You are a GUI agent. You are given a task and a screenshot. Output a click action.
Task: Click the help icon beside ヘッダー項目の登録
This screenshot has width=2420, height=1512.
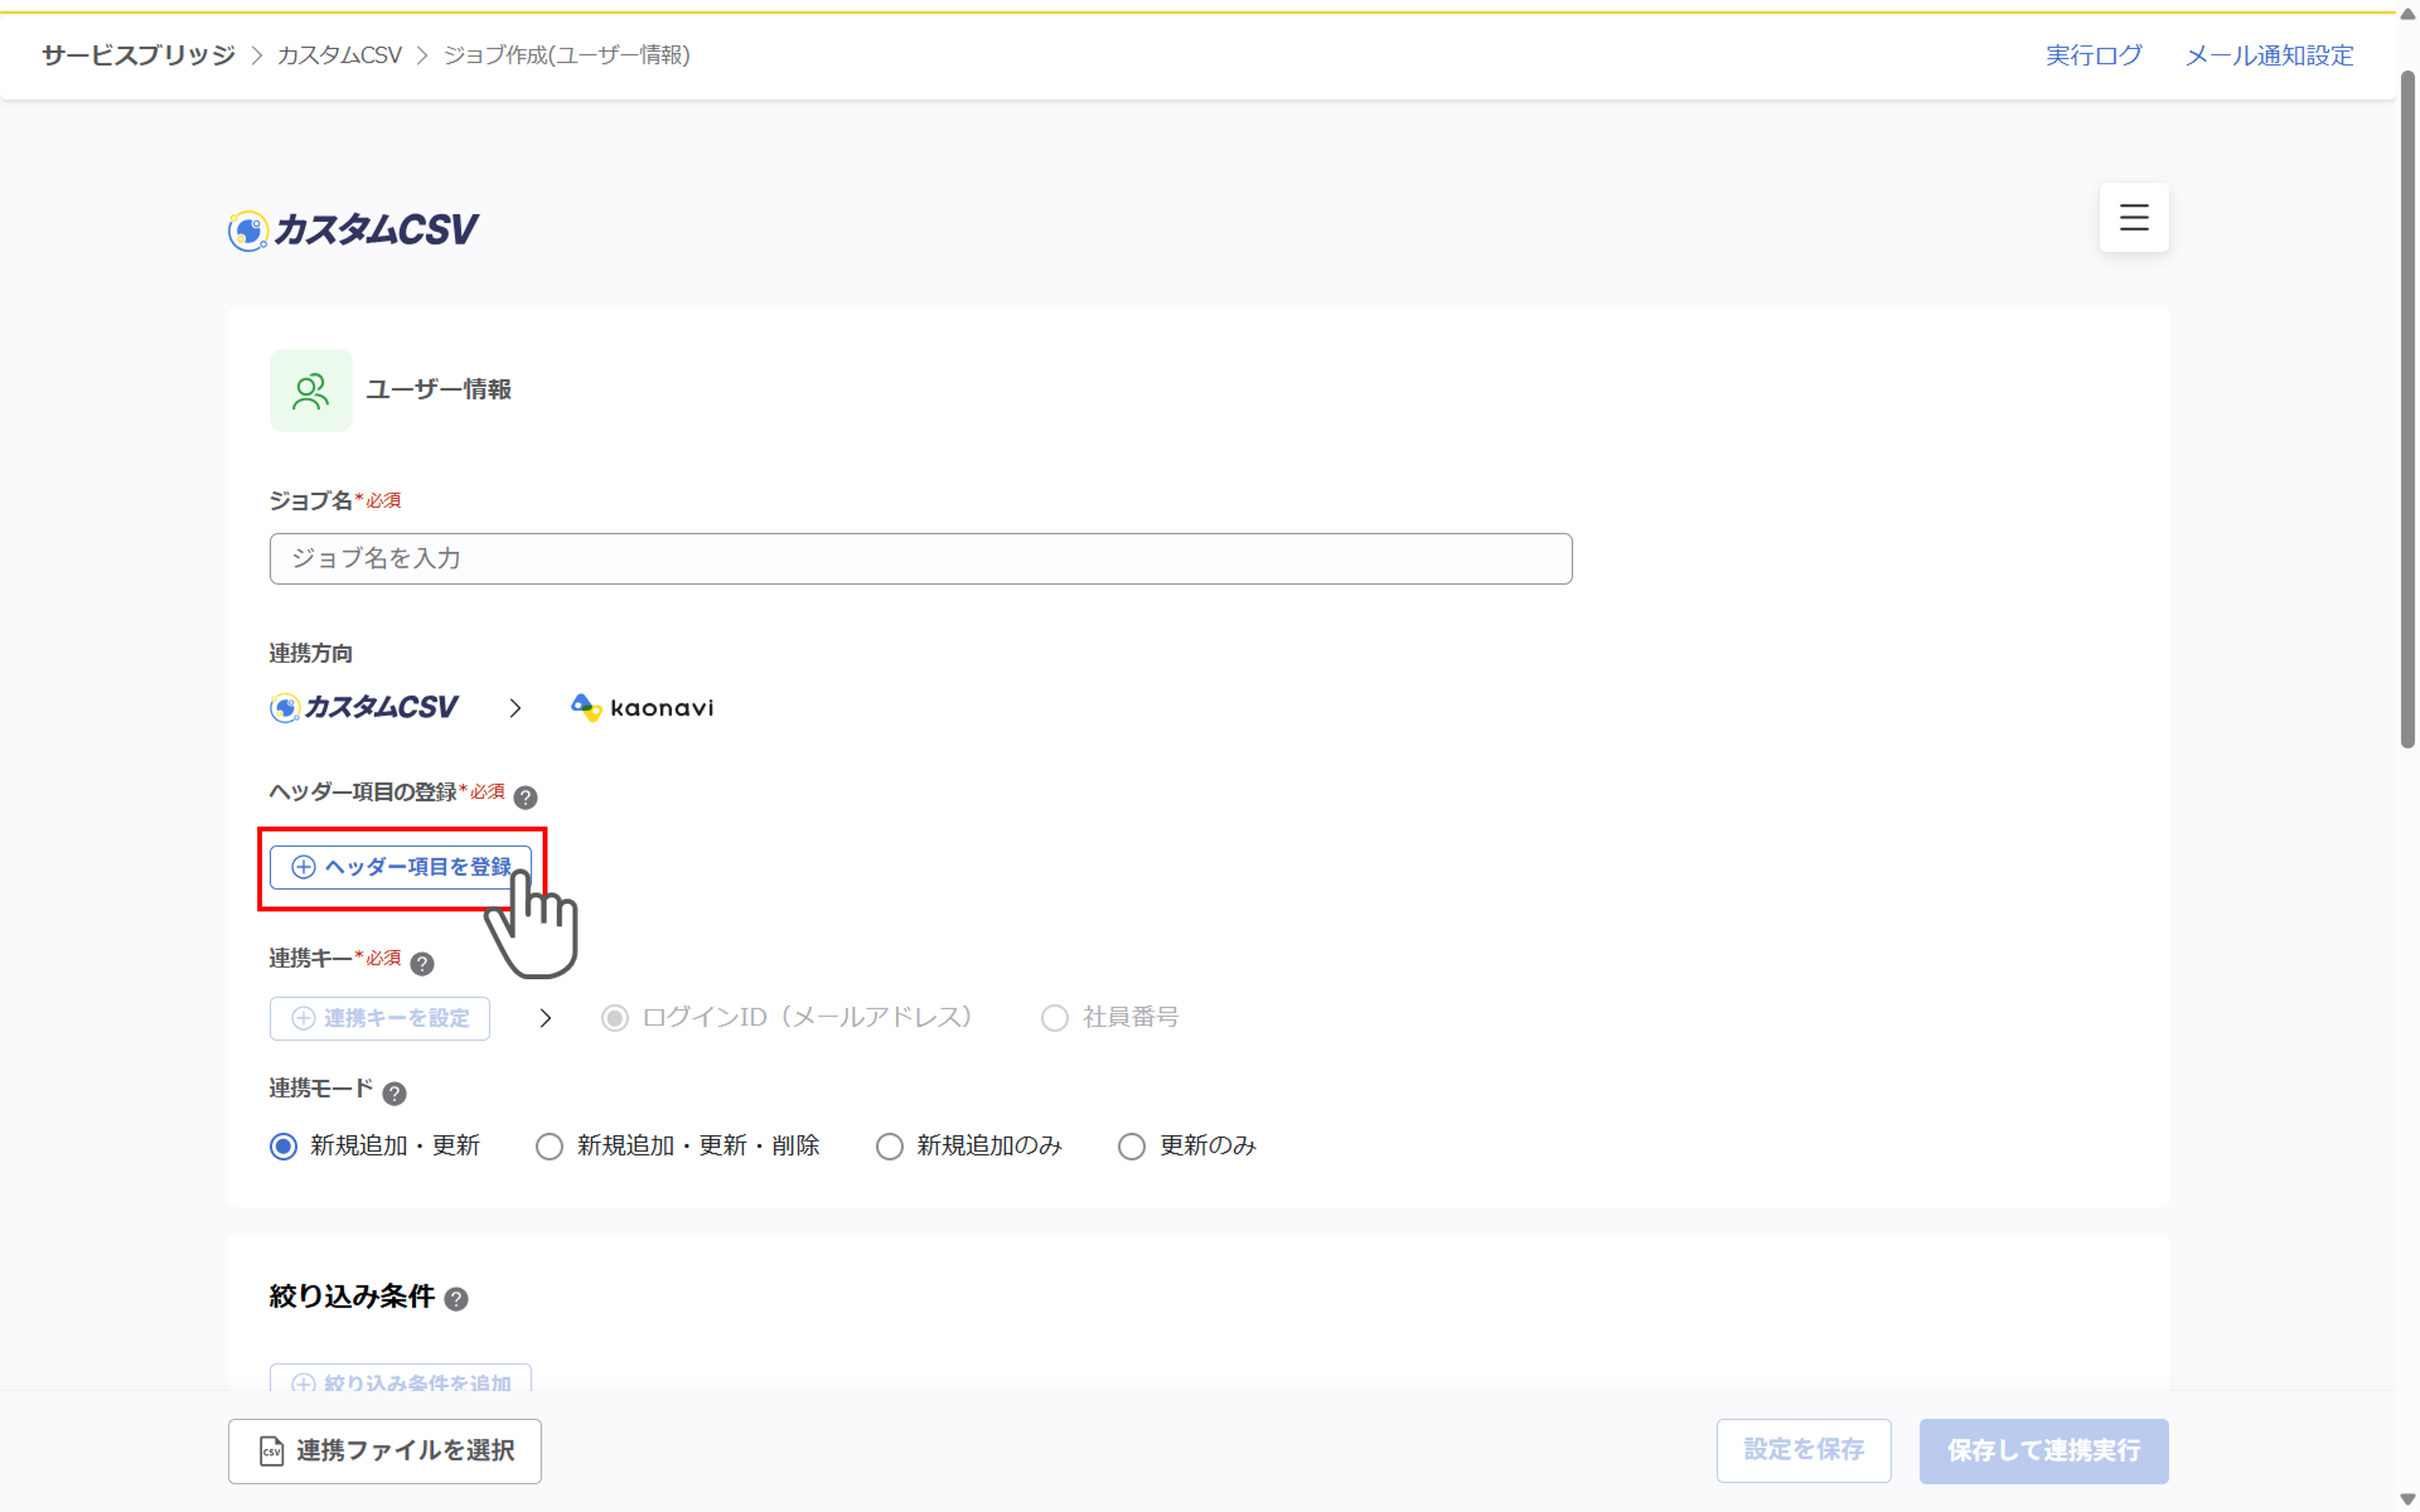point(525,797)
